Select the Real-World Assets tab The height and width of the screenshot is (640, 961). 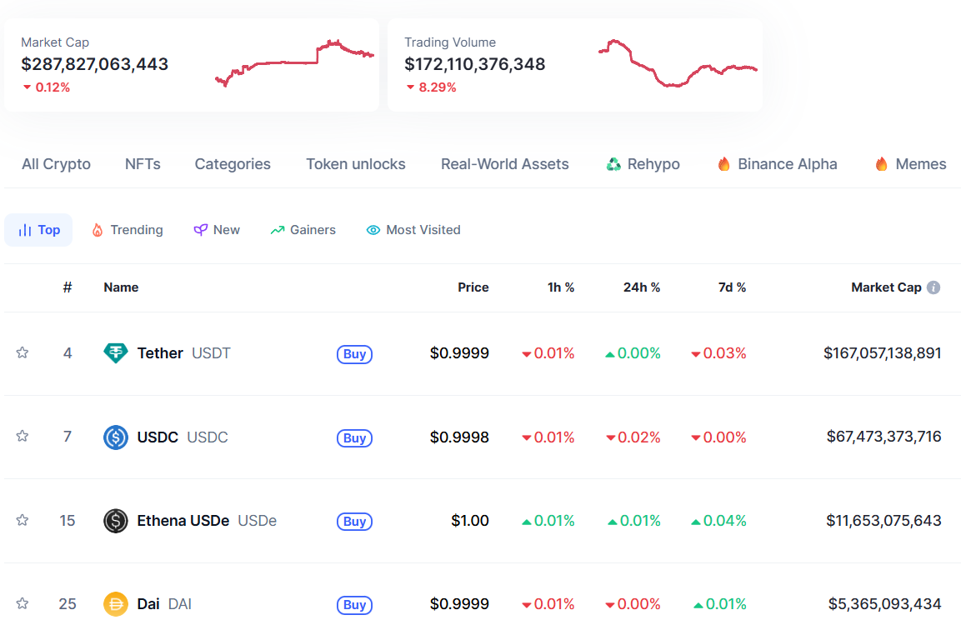click(505, 164)
